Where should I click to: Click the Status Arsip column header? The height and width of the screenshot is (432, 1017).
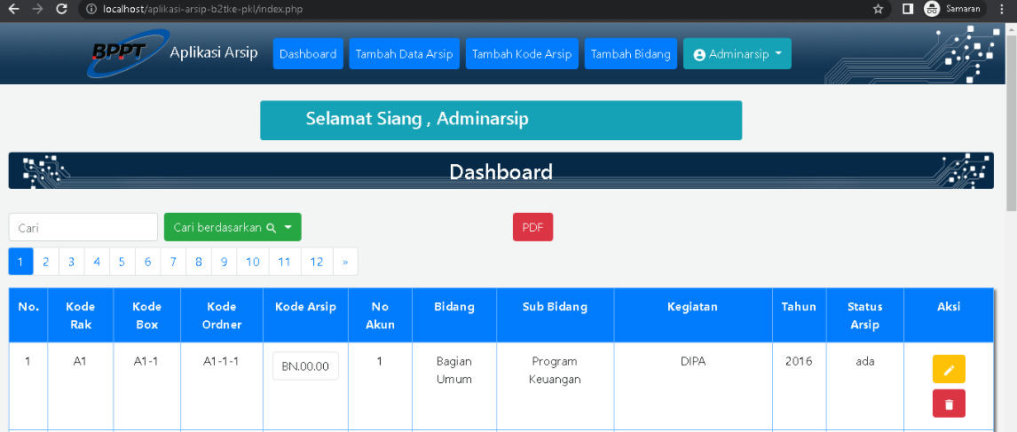click(x=864, y=315)
